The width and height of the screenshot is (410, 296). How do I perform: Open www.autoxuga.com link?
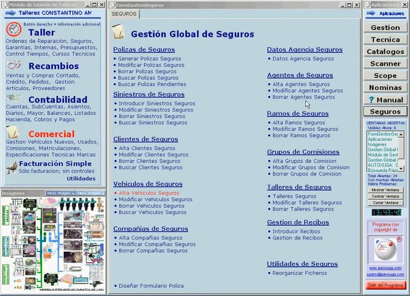point(385,268)
